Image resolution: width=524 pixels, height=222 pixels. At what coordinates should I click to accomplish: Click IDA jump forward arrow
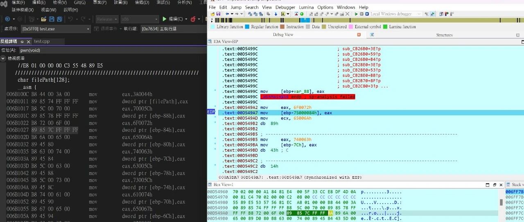[237, 14]
